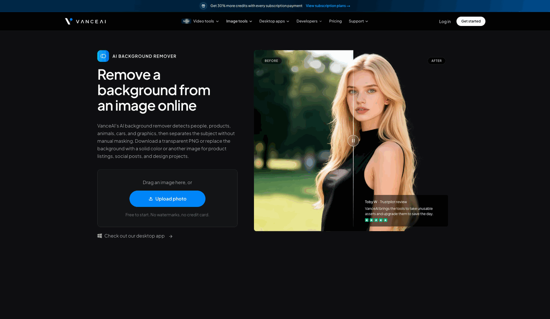This screenshot has height=319, width=550.
Task: Click the Log in link
Action: click(x=445, y=21)
